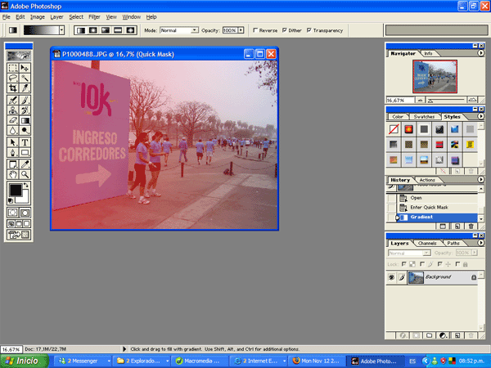Open the Opacity slider arrow in options bar

241,30
